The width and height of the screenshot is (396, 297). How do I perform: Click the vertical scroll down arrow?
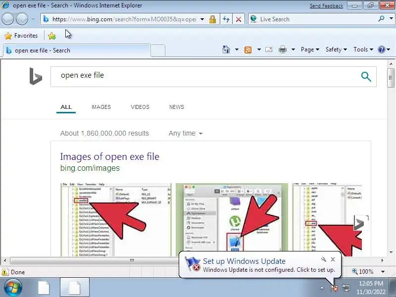(391, 252)
